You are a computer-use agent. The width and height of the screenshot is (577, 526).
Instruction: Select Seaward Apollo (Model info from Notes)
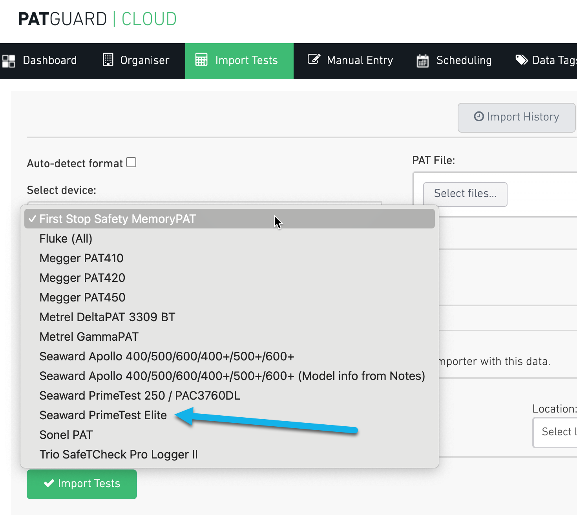(x=230, y=376)
